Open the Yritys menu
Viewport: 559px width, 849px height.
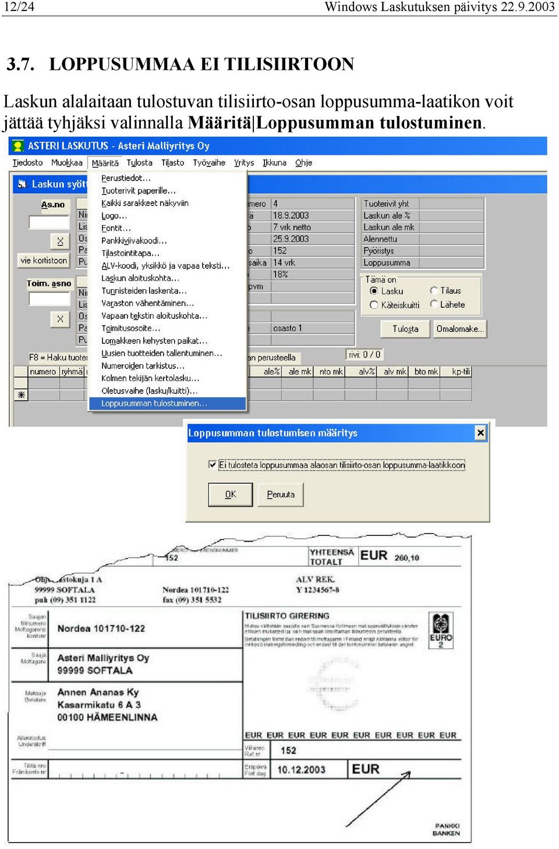[x=244, y=163]
